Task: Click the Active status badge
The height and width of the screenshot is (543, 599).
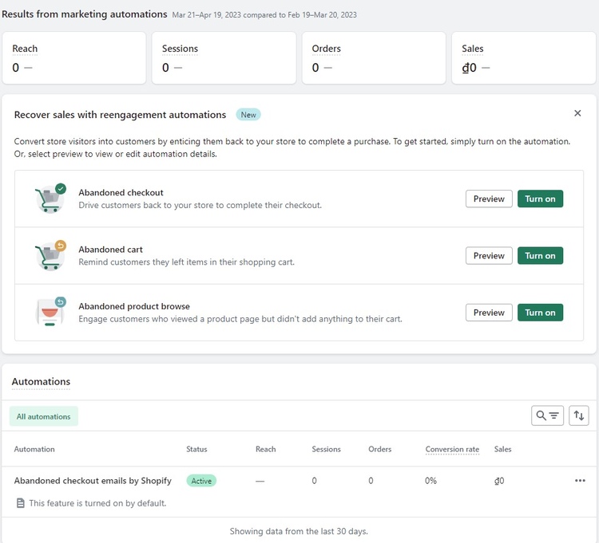Action: point(201,481)
